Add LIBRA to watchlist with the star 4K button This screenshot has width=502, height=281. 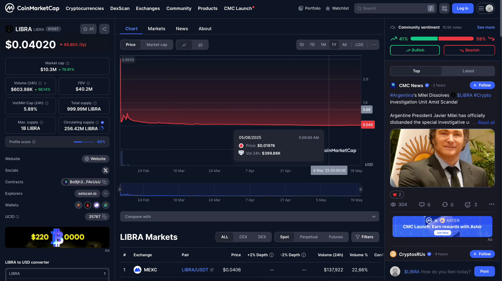pos(88,29)
